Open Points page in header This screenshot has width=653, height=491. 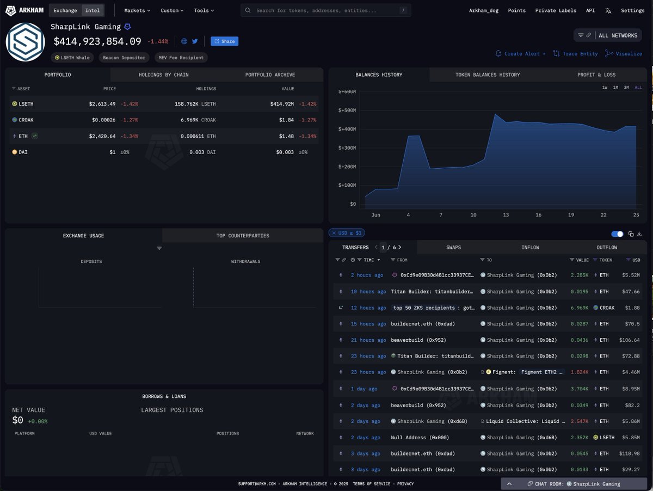point(516,10)
